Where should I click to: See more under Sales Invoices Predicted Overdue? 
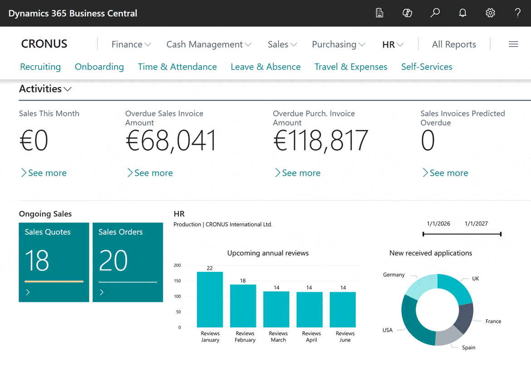445,173
